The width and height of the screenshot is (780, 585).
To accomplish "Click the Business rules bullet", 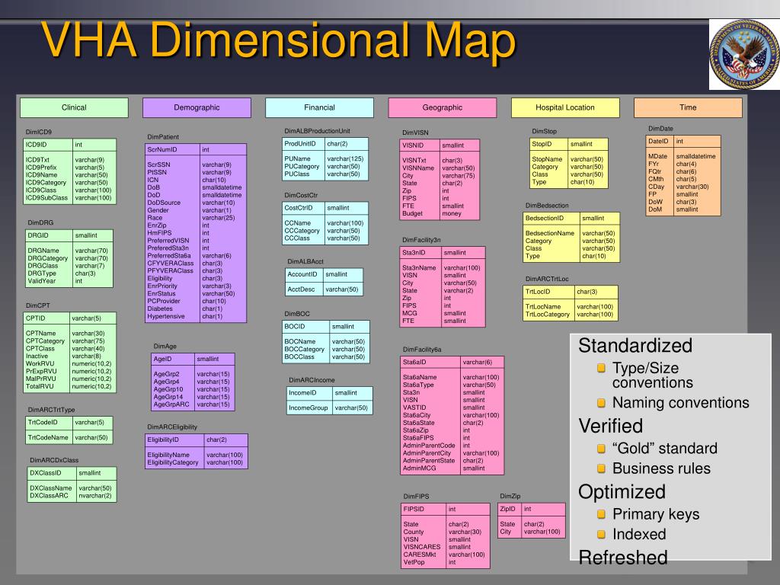I will pos(661,468).
